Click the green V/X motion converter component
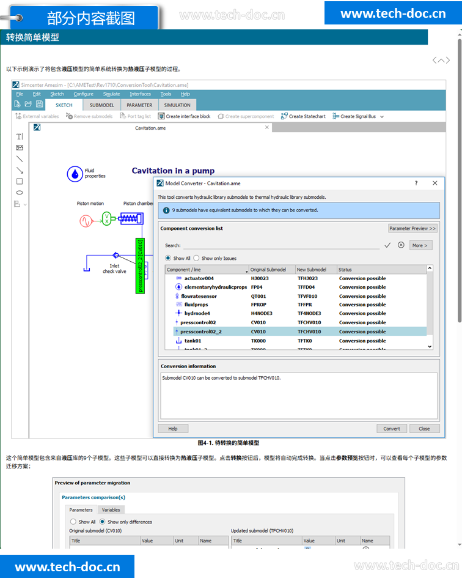The width and height of the screenshot is (462, 578). 106,218
